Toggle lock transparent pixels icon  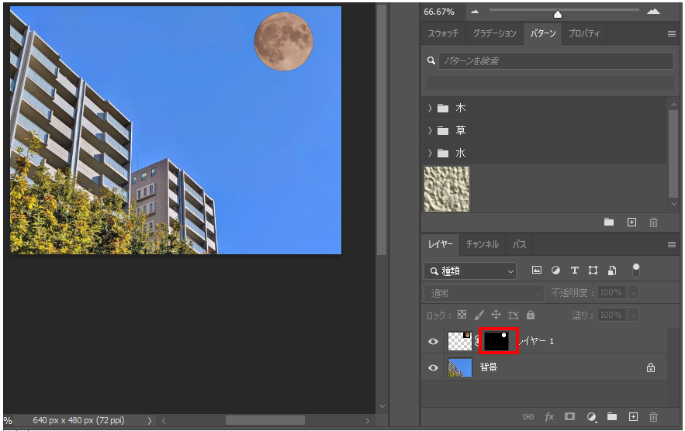[x=462, y=315]
